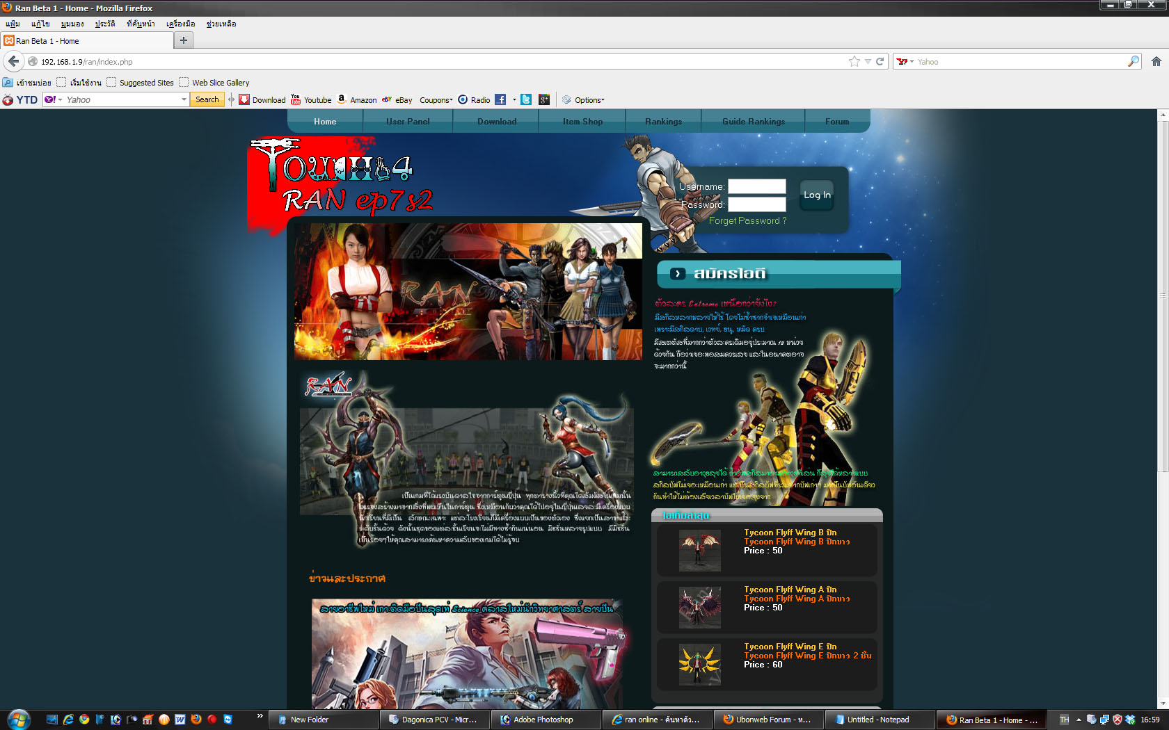Viewport: 1169px width, 730px height.
Task: Launch Microsoft Word from quick launch
Action: 180,720
